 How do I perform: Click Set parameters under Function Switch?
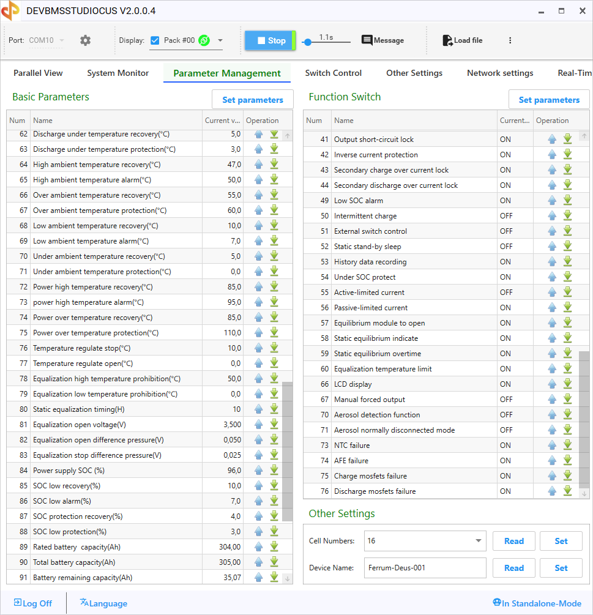[x=548, y=100]
